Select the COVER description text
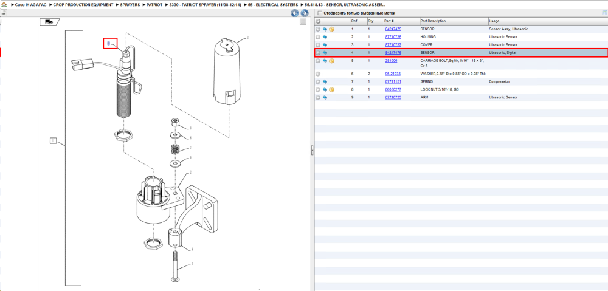608x291 pixels. pyautogui.click(x=427, y=44)
